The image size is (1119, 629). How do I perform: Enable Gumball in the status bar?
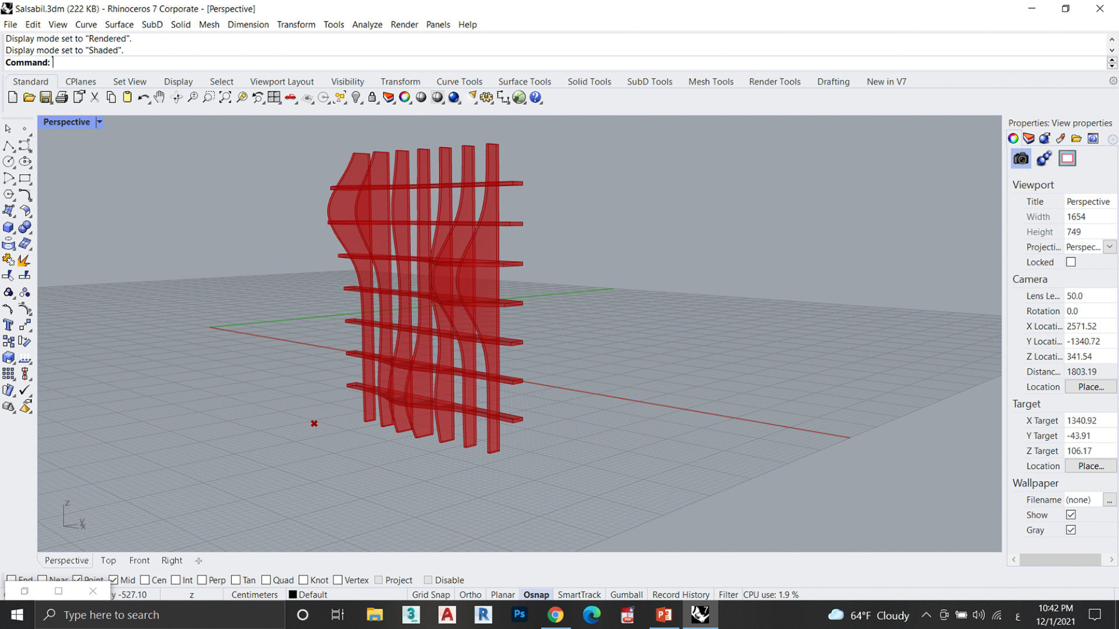(x=626, y=595)
